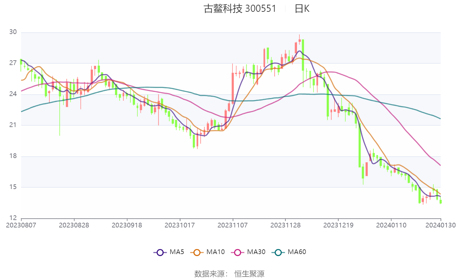Click the last candlestick at 20240130

[x=440, y=201]
